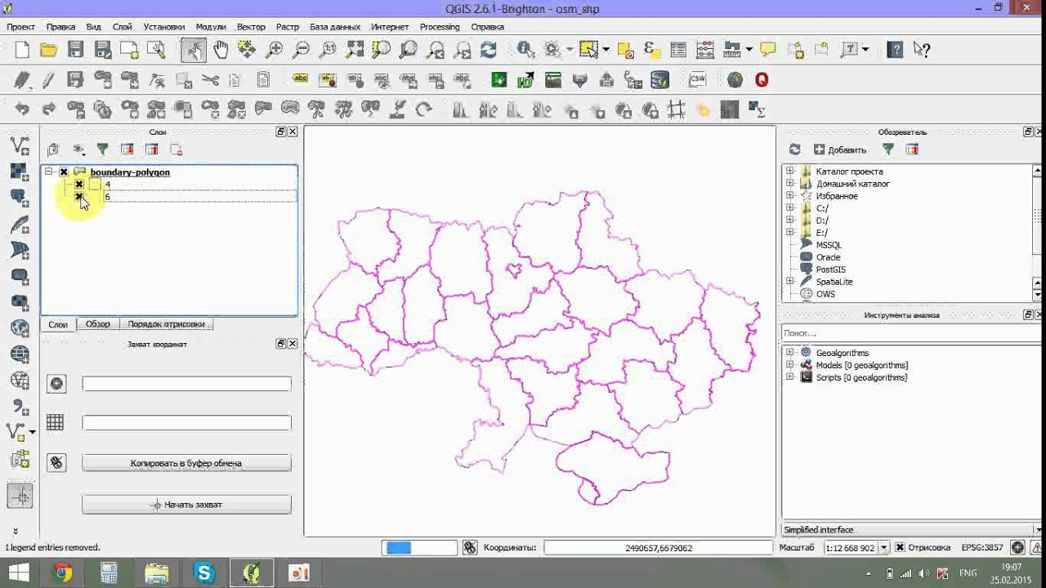Click the yellow label 'abc' tool
Screen dimensions: 1046x588
coord(300,80)
